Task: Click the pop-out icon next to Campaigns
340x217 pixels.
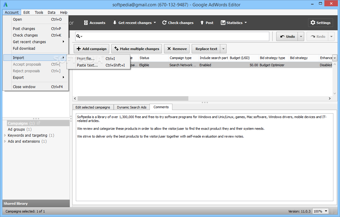Action: tap(39, 123)
